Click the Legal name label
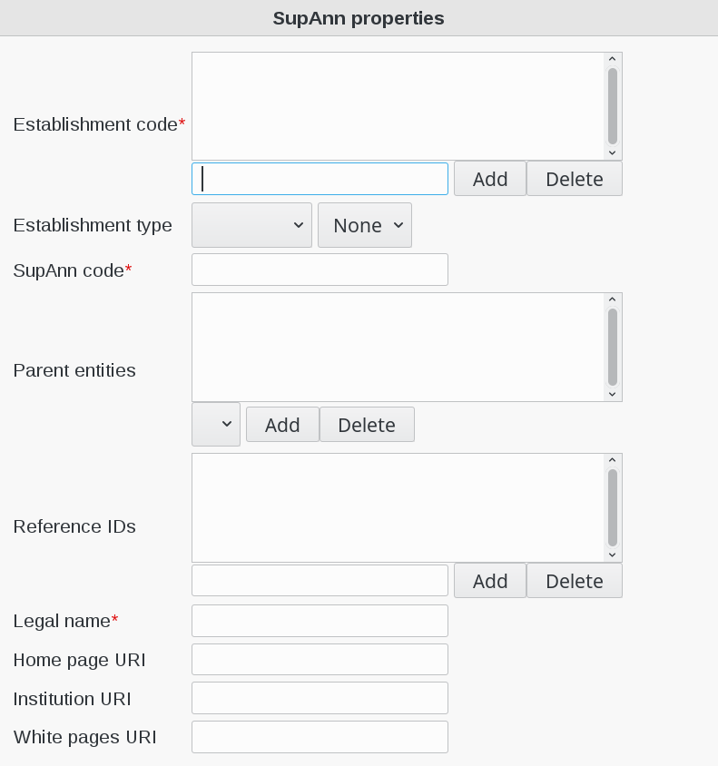Viewport: 718px width, 766px height. click(65, 621)
